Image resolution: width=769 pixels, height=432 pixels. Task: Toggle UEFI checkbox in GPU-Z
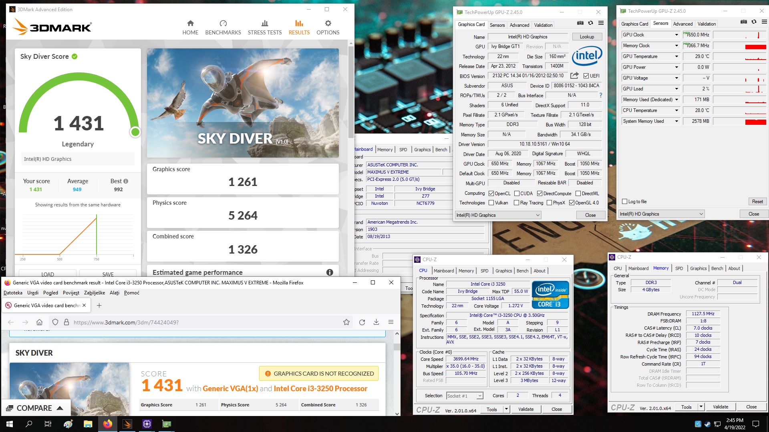(586, 76)
